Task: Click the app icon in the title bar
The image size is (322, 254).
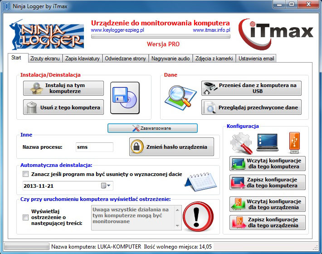Action: [6, 6]
